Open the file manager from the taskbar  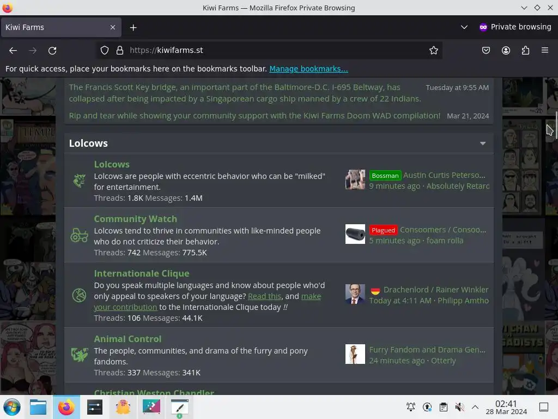pyautogui.click(x=38, y=407)
